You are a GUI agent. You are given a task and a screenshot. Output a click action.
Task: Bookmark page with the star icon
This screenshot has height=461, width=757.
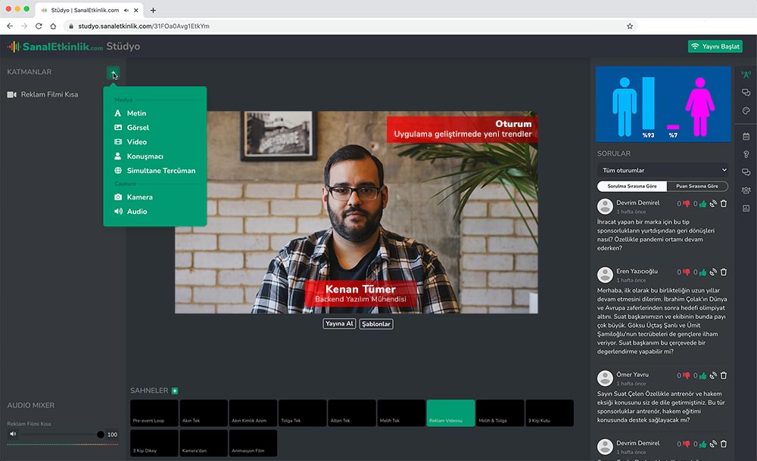pyautogui.click(x=630, y=26)
